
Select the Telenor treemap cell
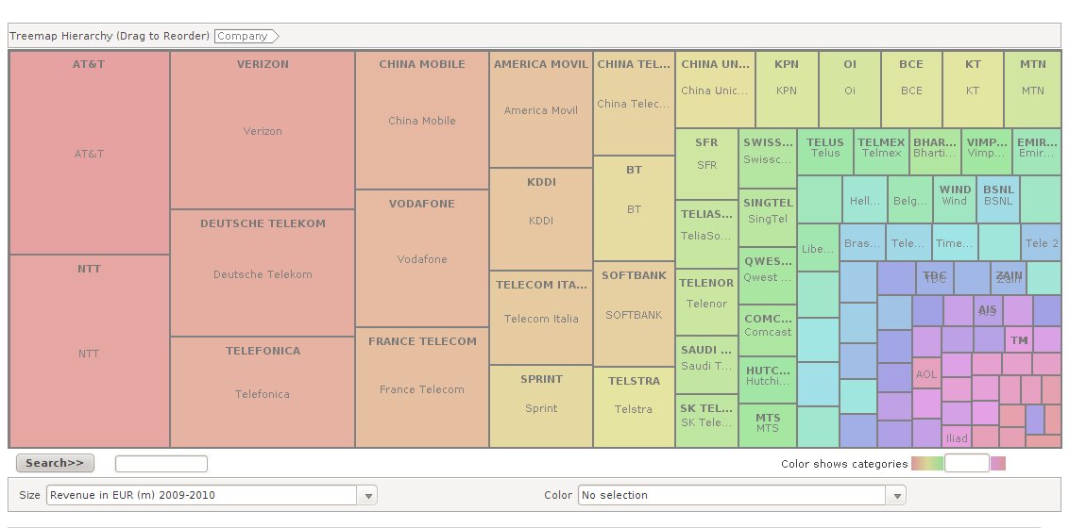(x=707, y=302)
